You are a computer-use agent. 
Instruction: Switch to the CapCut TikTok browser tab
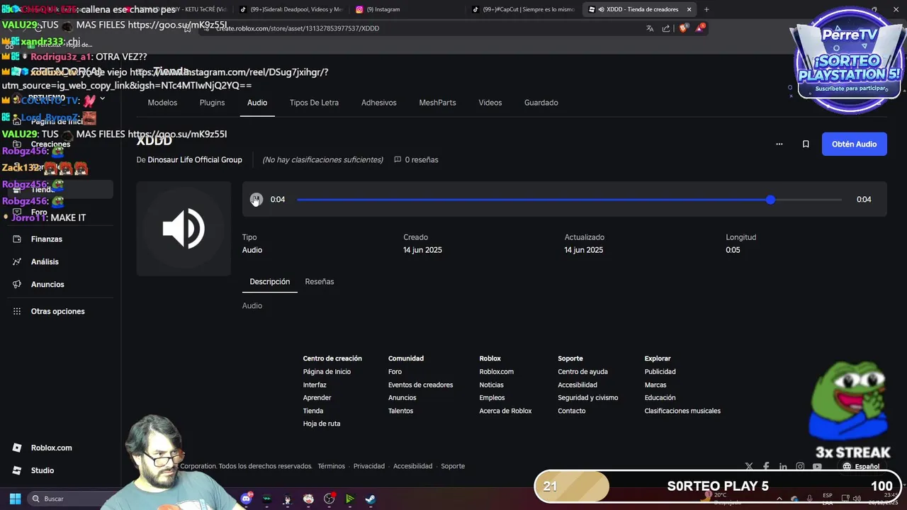[524, 9]
